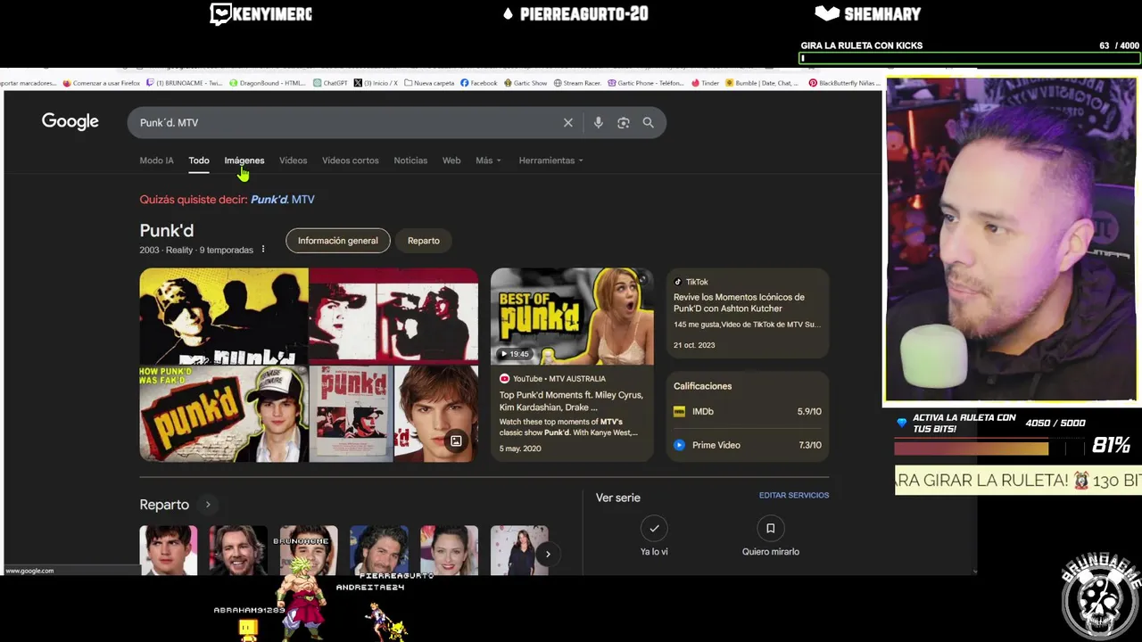Open Google Lens image search

pos(623,123)
